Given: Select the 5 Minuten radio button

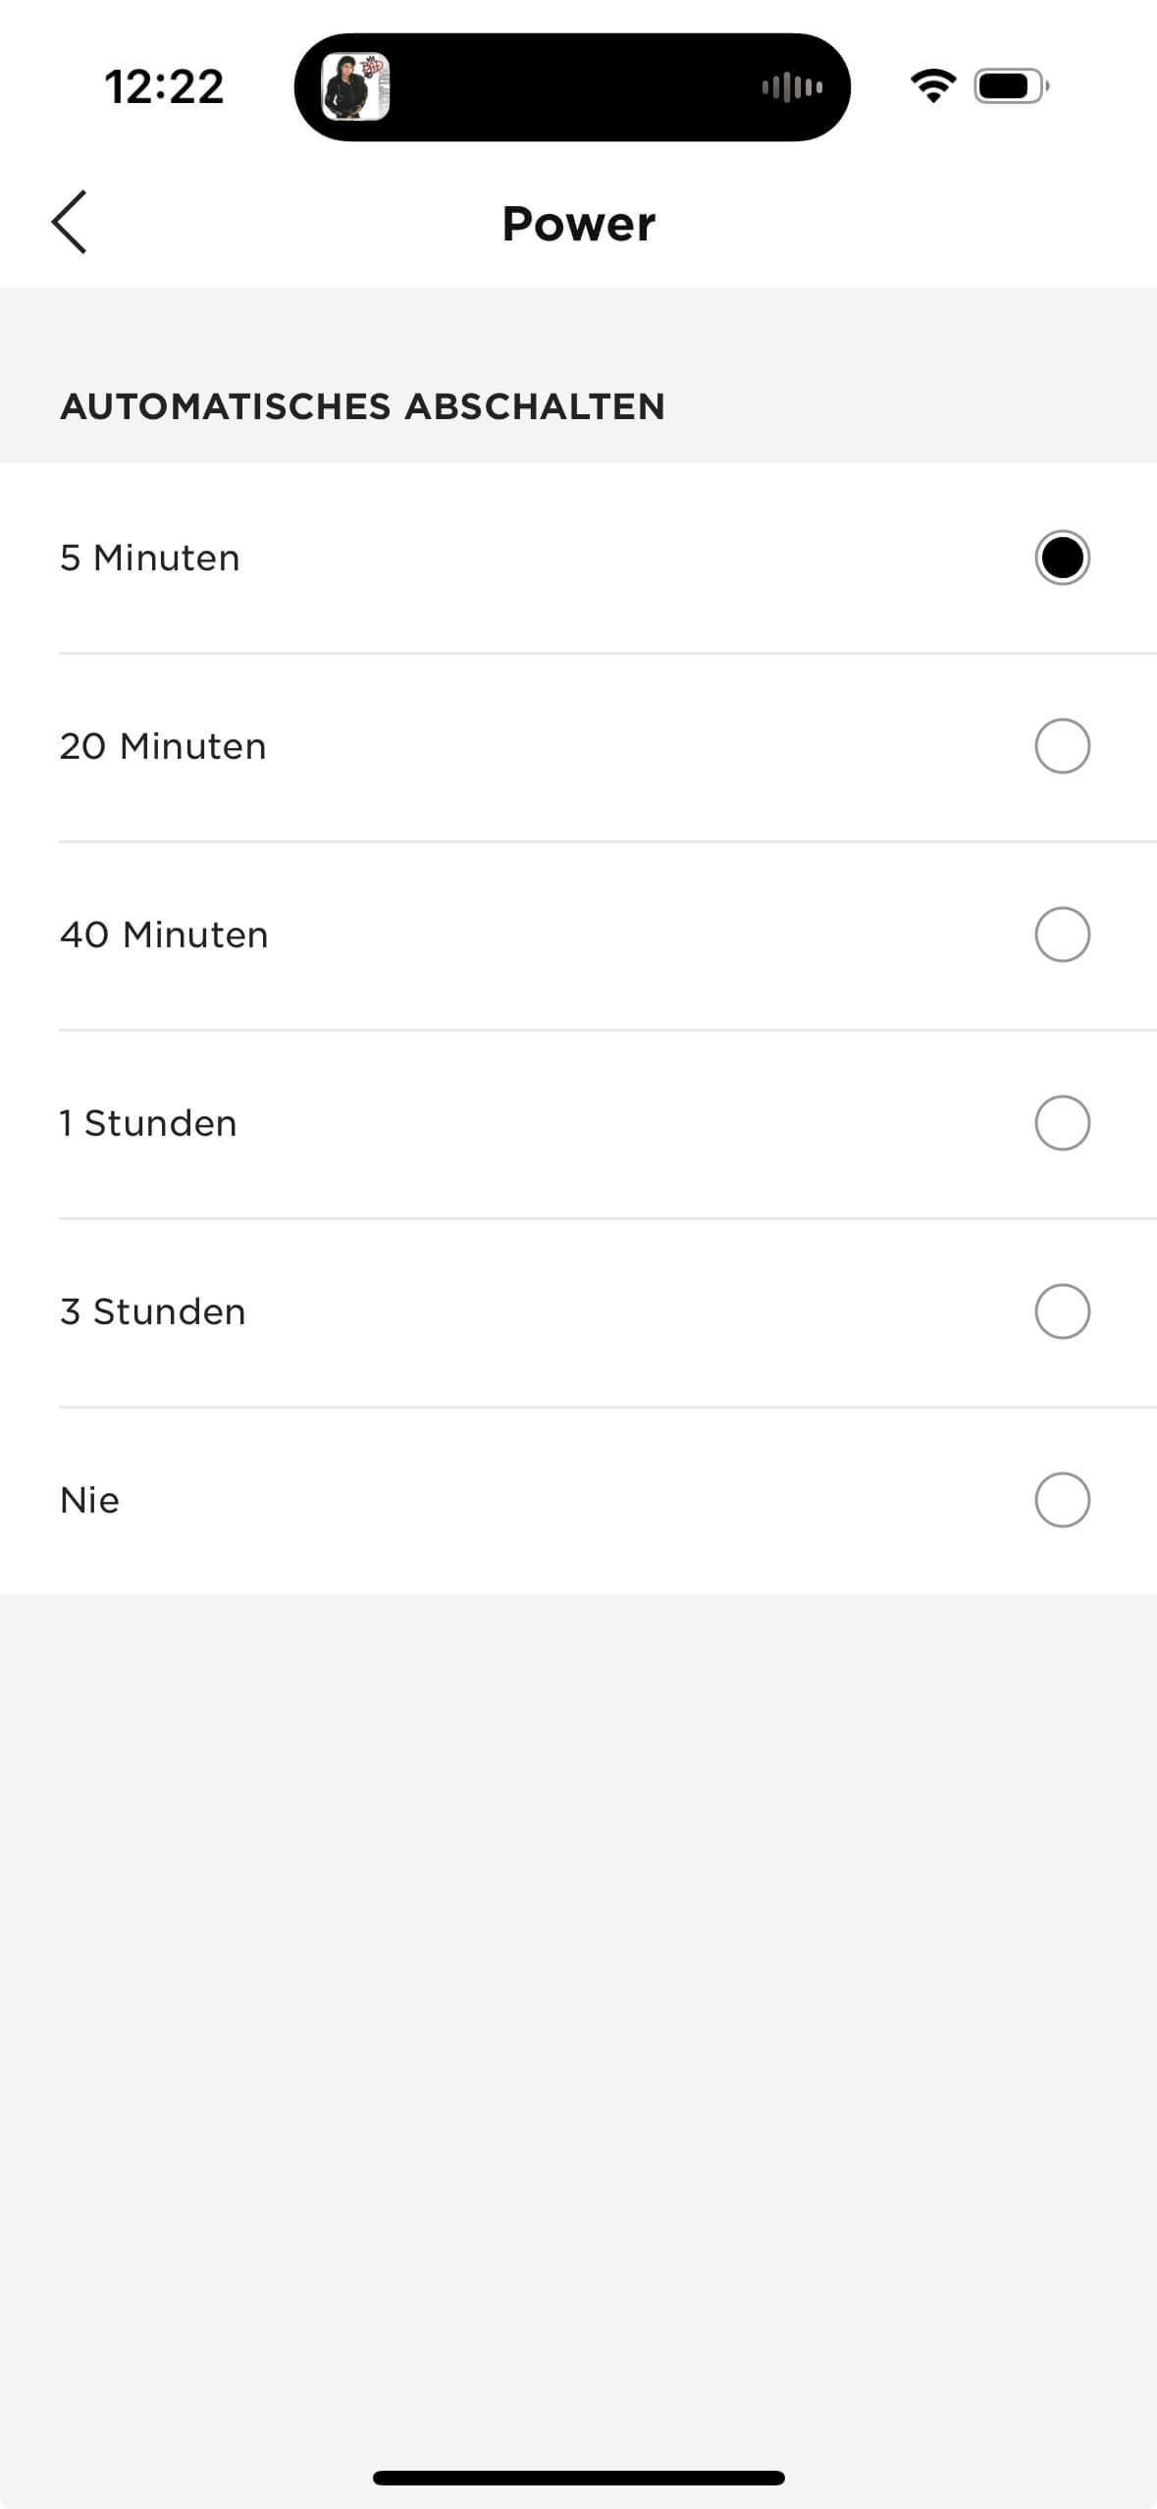Looking at the screenshot, I should coord(1062,558).
